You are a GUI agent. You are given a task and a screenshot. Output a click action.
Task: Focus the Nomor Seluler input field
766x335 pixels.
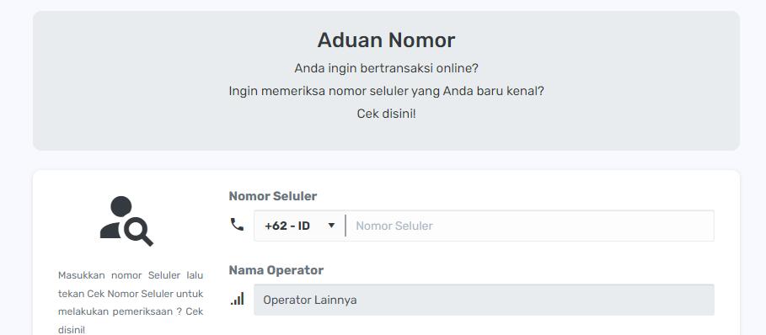[x=530, y=226]
